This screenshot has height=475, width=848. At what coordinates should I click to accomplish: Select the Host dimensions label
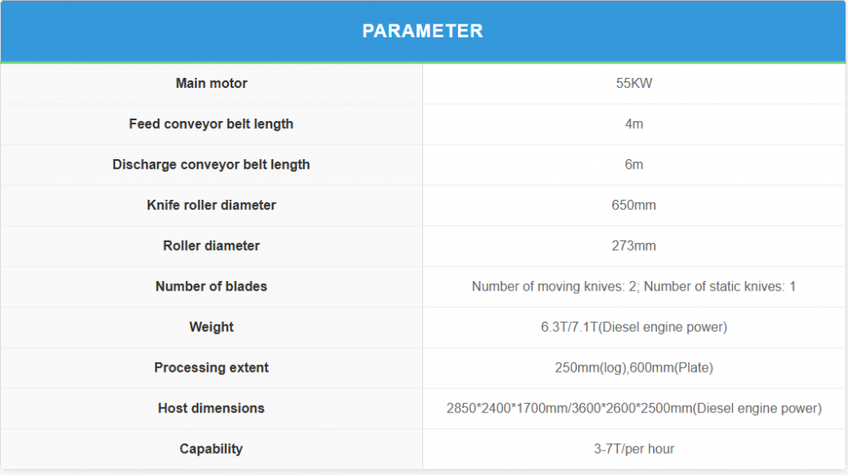[211, 408]
